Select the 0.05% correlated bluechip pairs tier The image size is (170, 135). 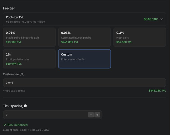84,37
